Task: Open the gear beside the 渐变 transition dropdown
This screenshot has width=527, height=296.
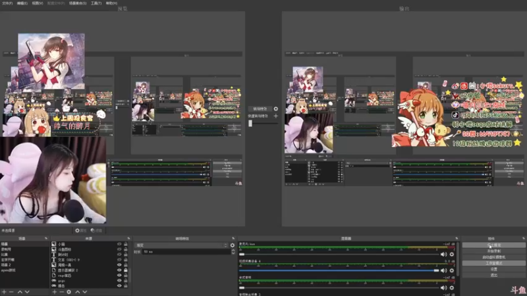Action: [x=233, y=245]
